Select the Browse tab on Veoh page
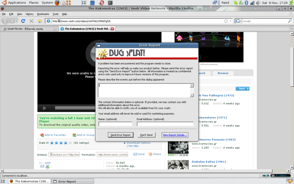Image resolution: width=294 pixels, height=184 pixels. point(223,73)
